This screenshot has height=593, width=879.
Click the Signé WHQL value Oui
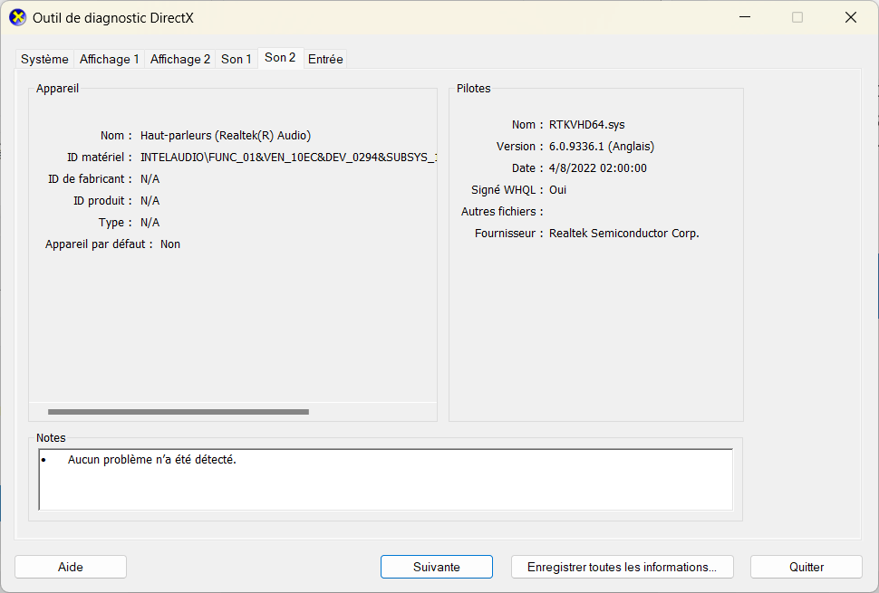coord(557,190)
